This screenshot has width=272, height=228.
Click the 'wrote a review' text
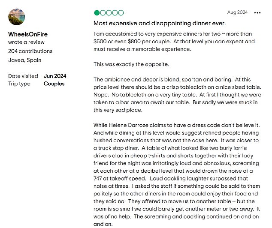tap(26, 42)
